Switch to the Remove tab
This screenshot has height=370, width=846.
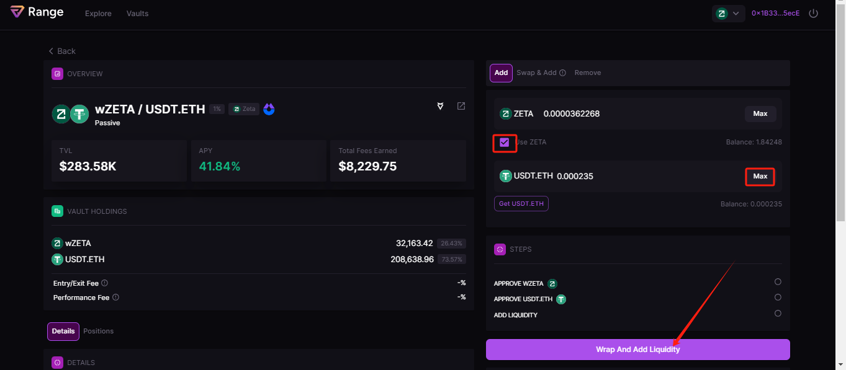click(587, 73)
